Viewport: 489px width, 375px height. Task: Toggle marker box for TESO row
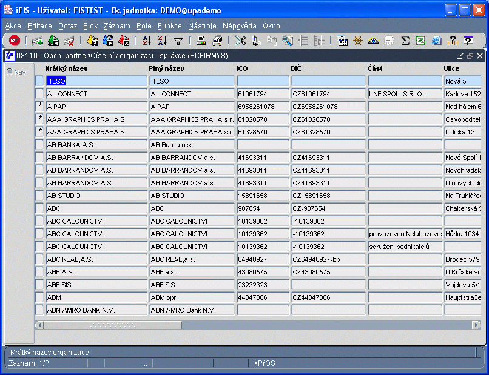click(x=39, y=81)
